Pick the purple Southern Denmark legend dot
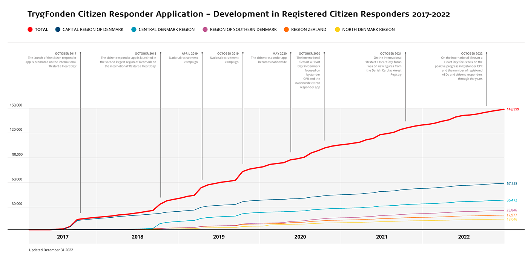The height and width of the screenshot is (261, 528). pyautogui.click(x=205, y=29)
